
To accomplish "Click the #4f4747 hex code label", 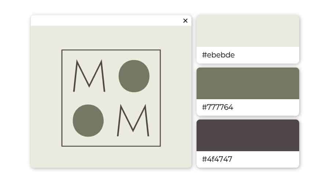I will [x=217, y=159].
